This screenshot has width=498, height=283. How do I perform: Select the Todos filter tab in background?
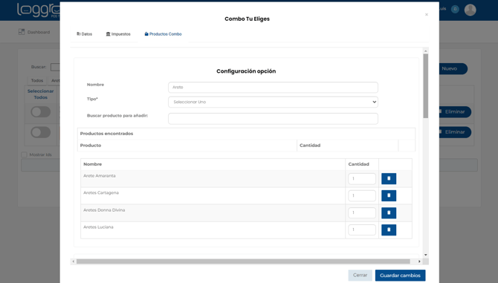pyautogui.click(x=37, y=80)
